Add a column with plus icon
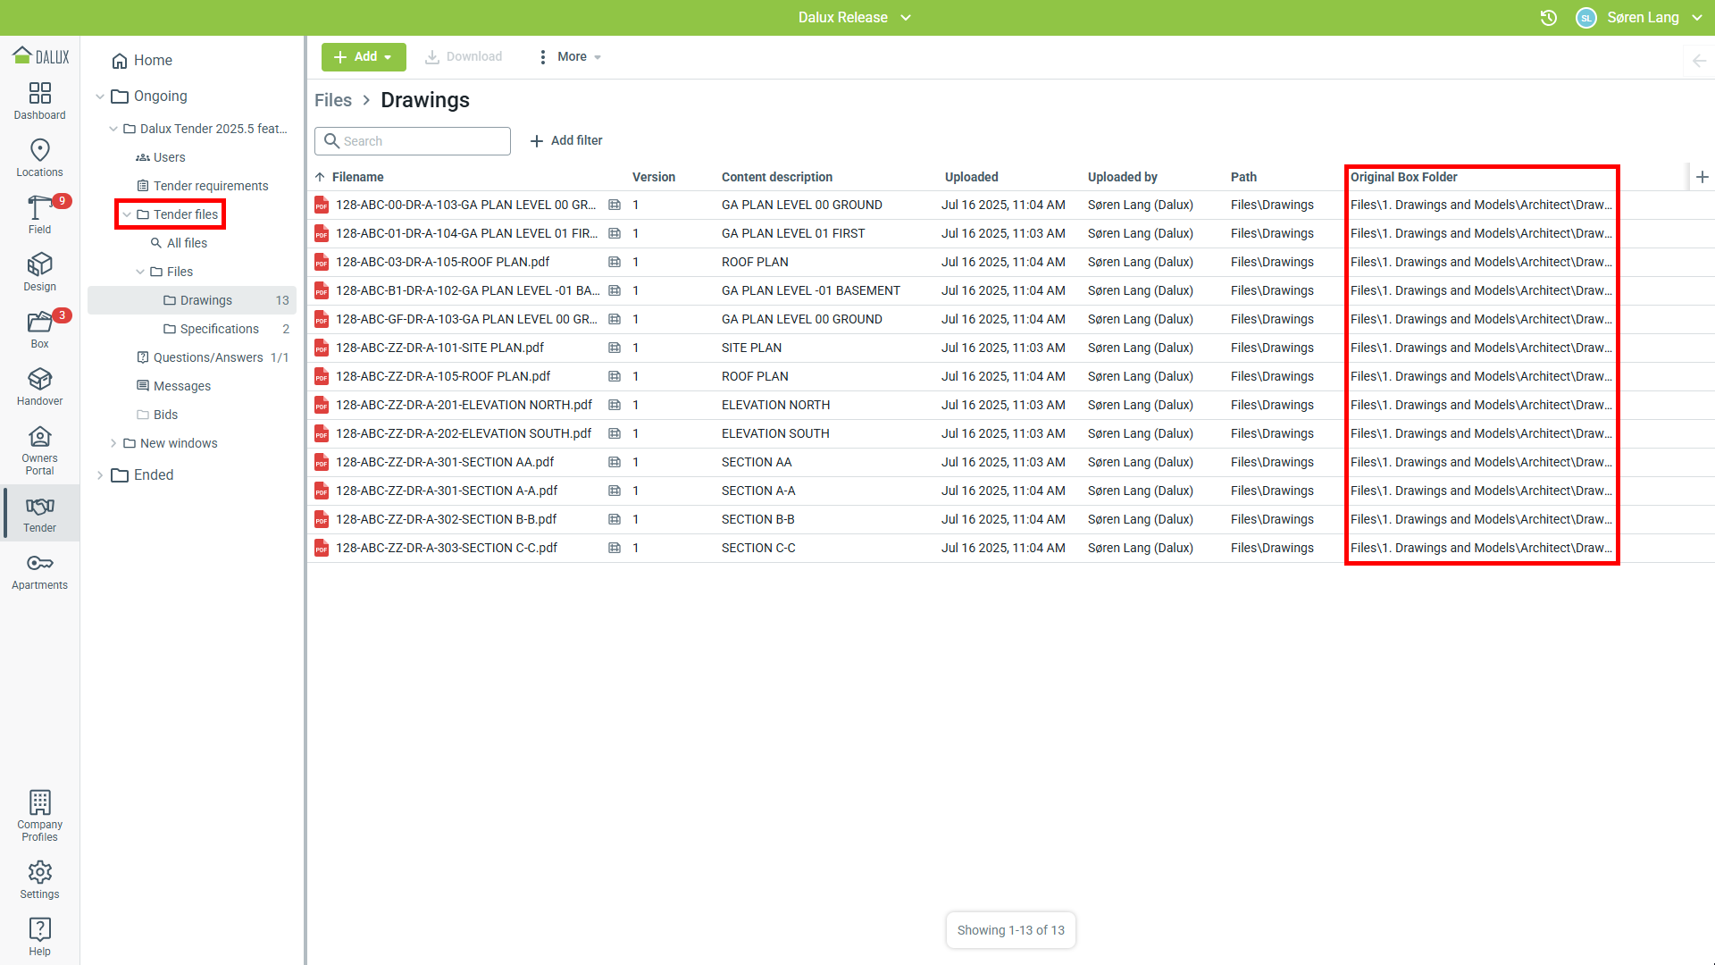The width and height of the screenshot is (1715, 965). click(x=1702, y=177)
